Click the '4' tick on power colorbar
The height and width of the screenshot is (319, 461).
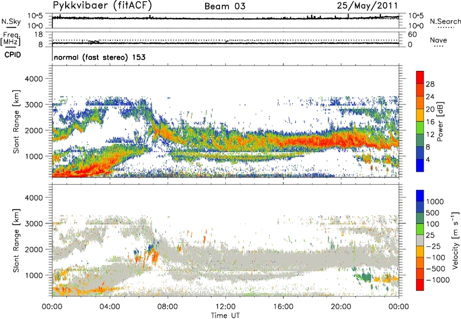[428, 159]
